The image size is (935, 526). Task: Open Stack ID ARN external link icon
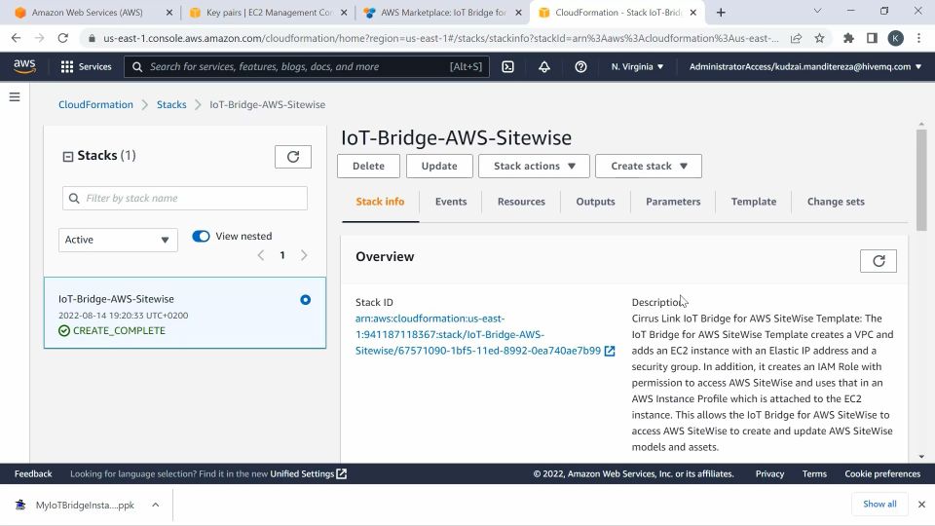[x=610, y=351]
